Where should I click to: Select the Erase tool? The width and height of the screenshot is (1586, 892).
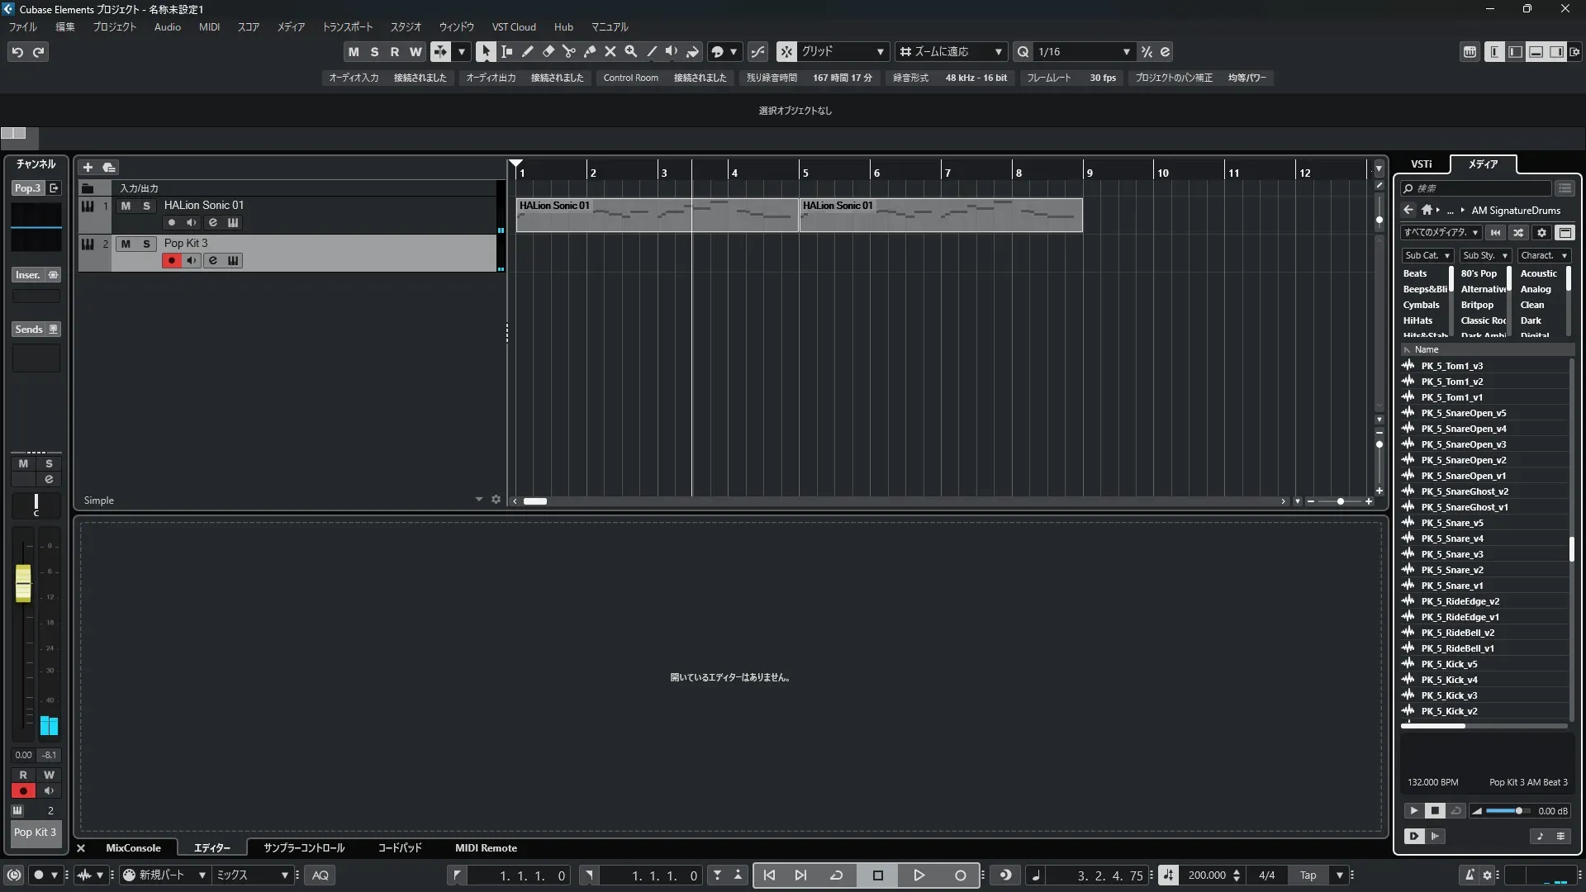coord(548,51)
